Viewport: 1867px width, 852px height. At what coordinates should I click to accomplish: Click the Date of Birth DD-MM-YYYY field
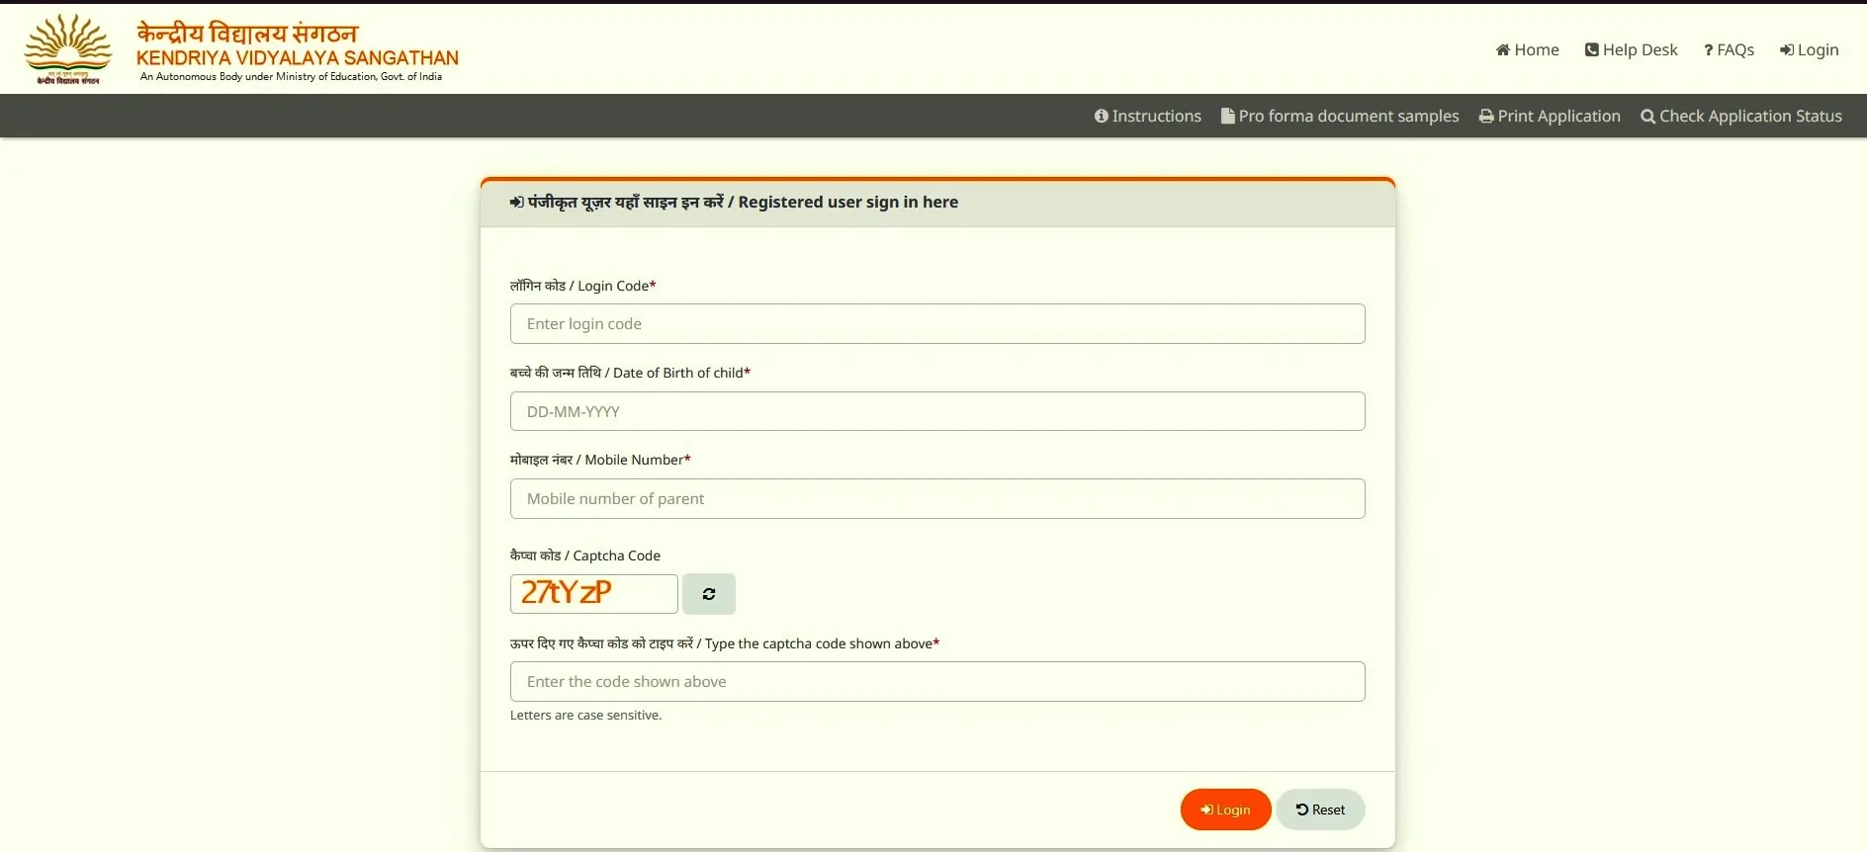click(936, 411)
